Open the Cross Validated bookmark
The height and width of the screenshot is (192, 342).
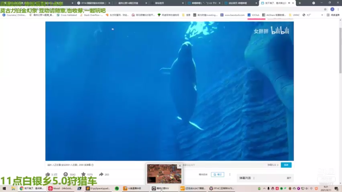67,15
